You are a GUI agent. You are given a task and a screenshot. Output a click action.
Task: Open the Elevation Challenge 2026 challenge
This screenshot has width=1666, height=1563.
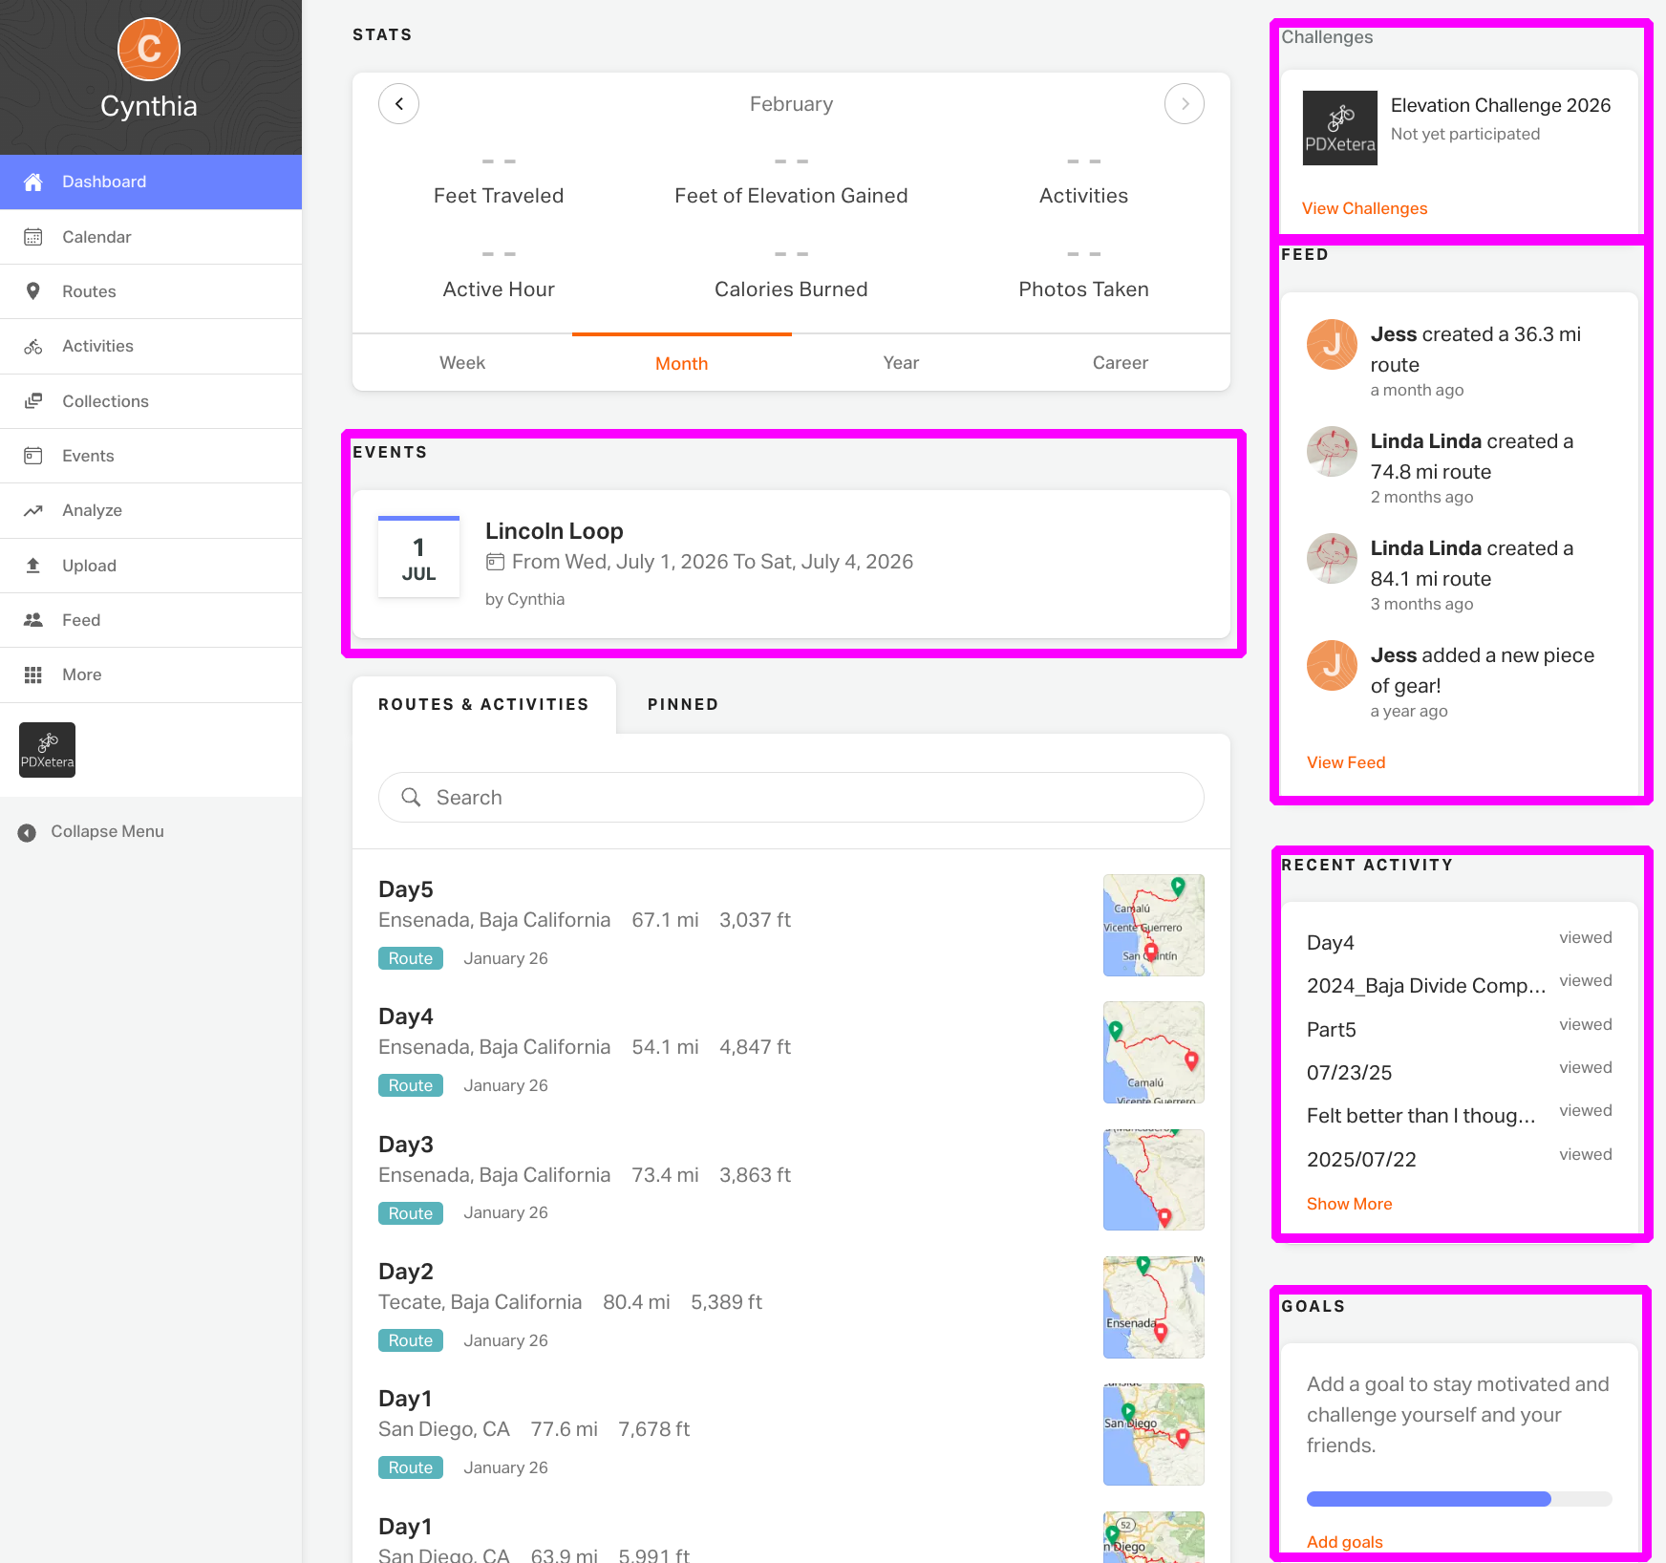click(x=1501, y=105)
